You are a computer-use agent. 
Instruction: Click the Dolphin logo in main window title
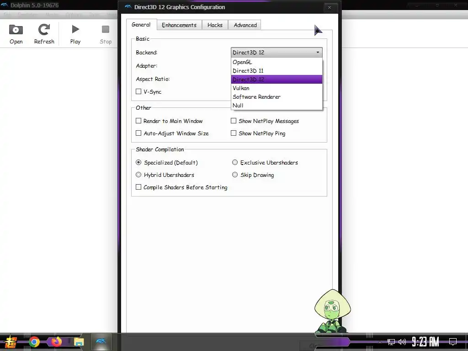5,5
